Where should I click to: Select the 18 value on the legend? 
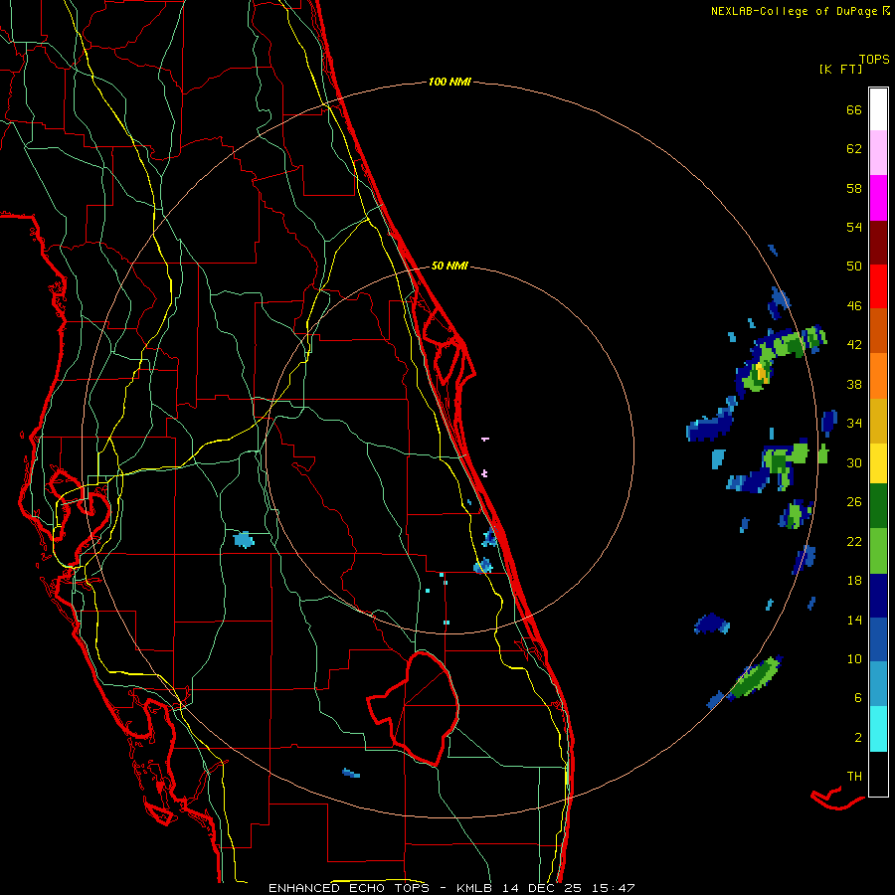pyautogui.click(x=854, y=581)
